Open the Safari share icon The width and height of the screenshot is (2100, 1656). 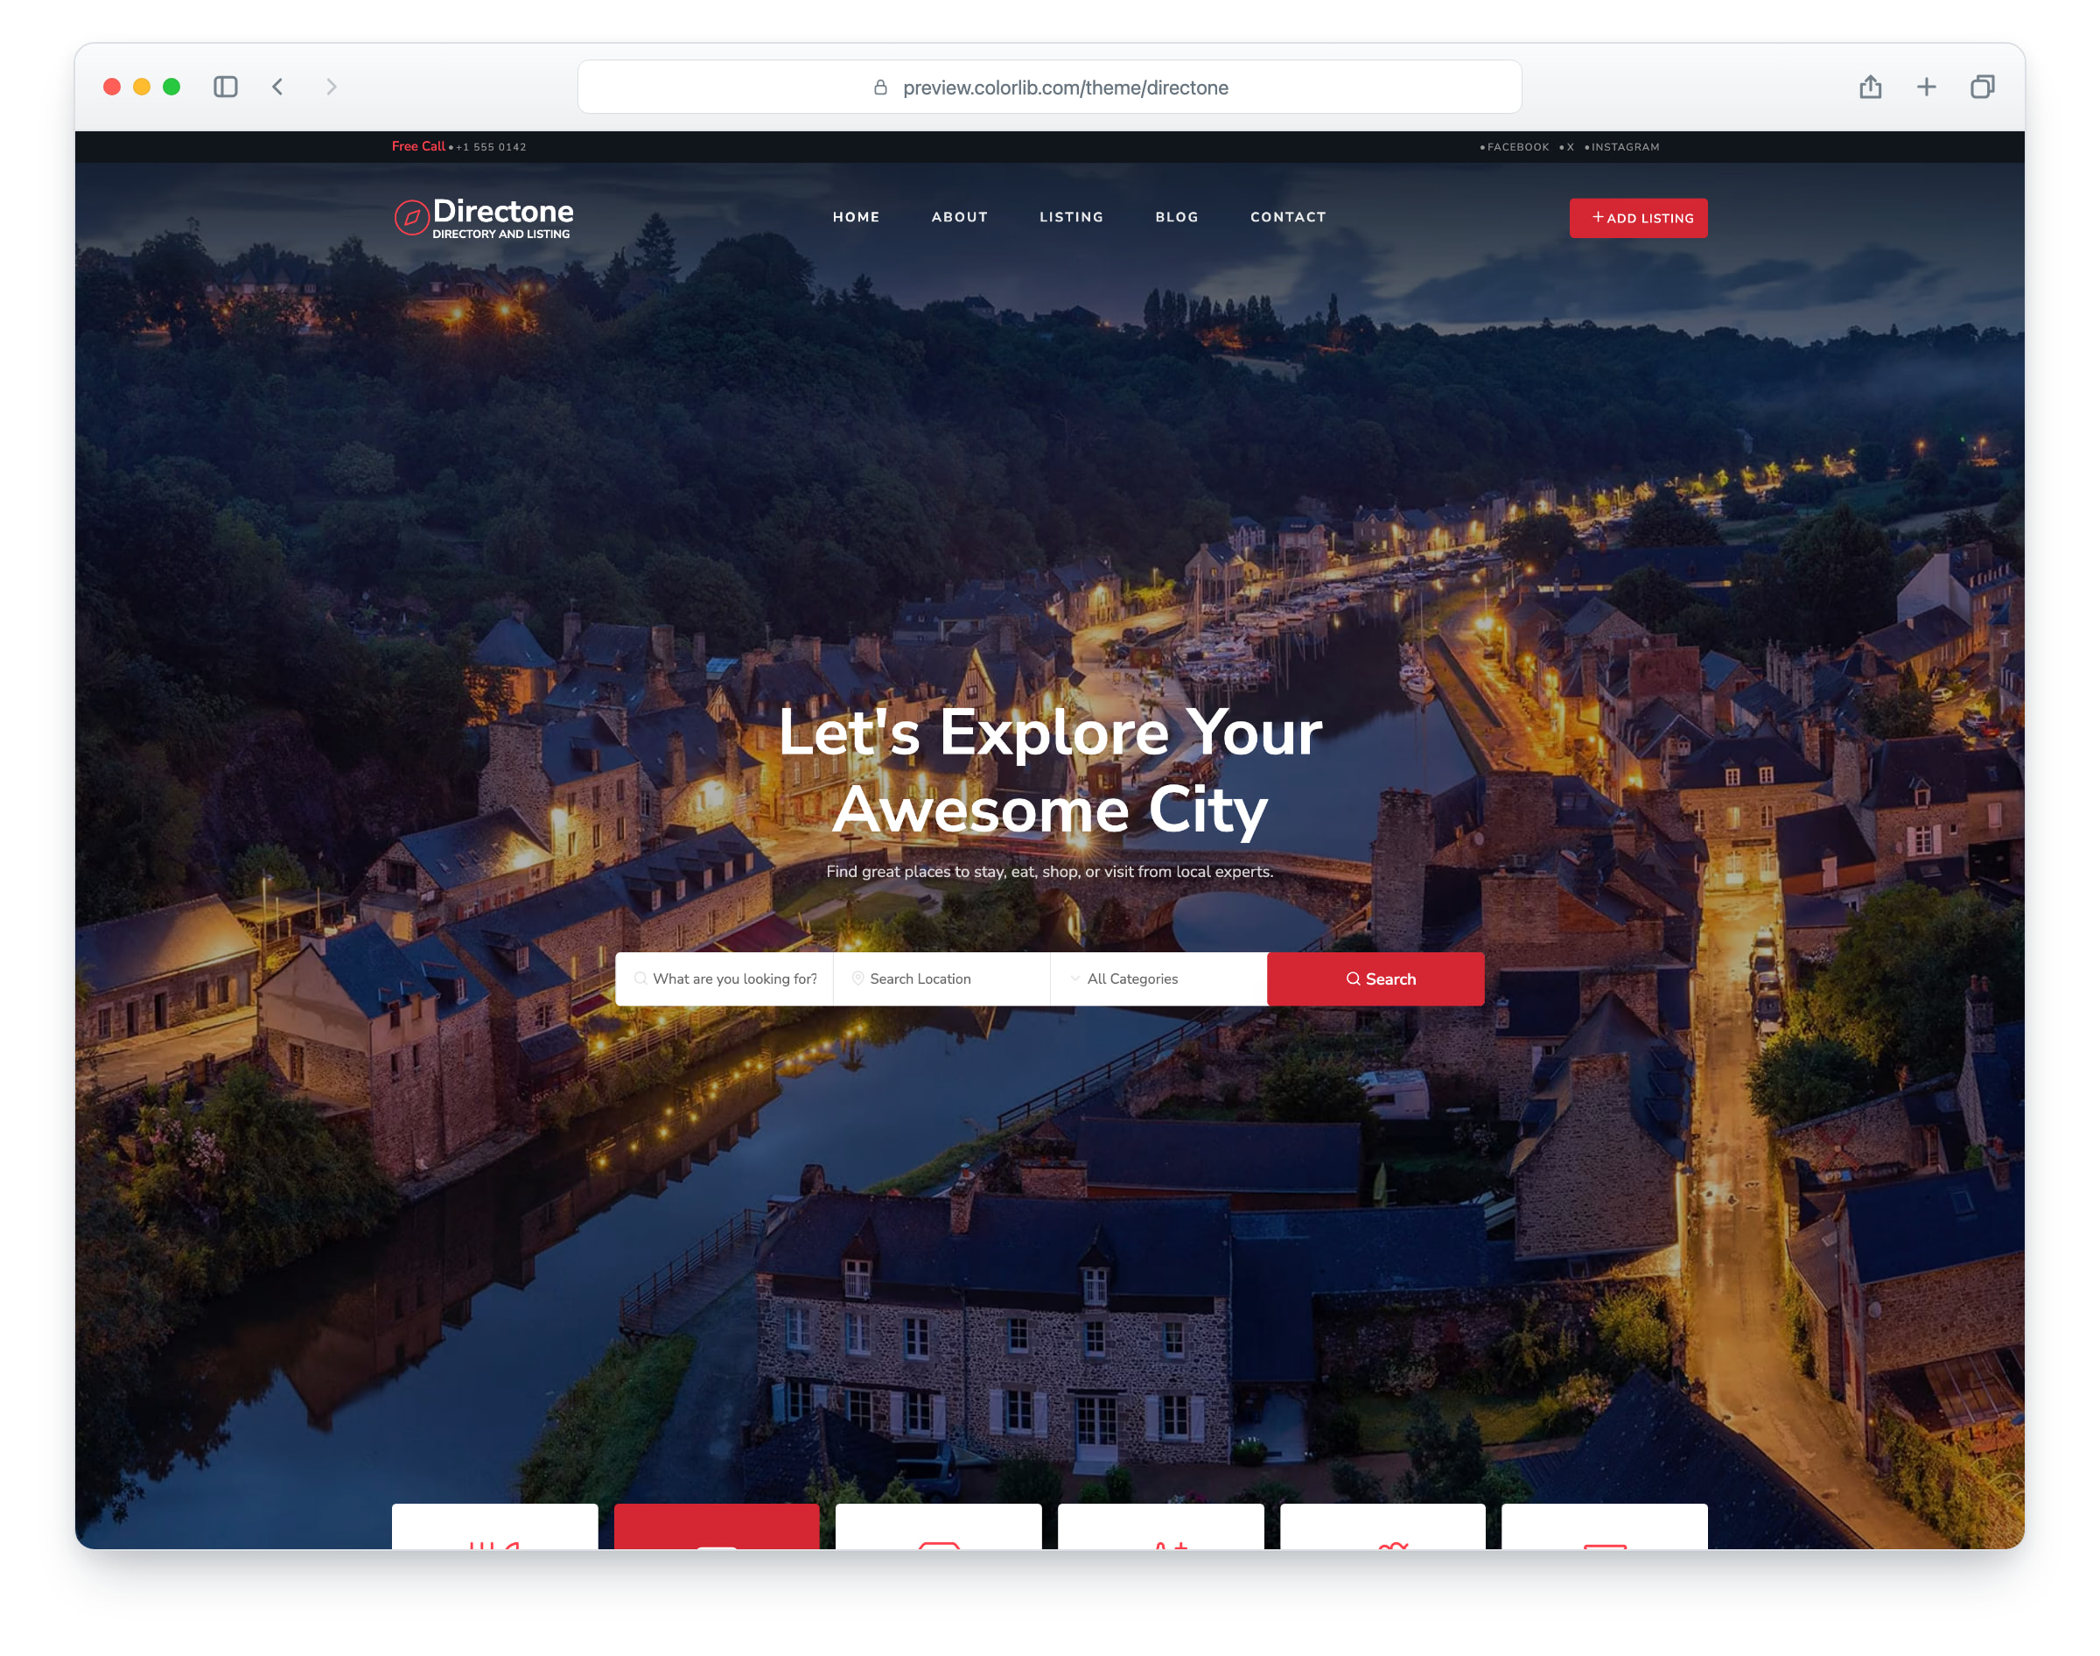click(x=1871, y=88)
